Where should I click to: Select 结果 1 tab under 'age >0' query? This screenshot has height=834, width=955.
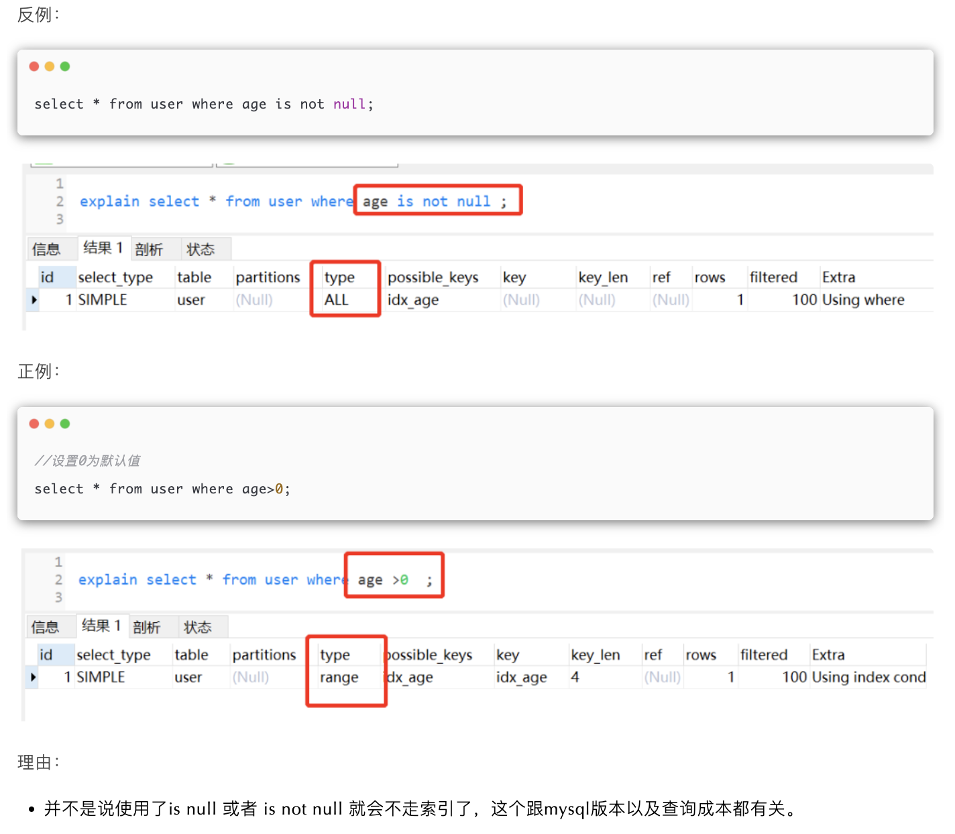tap(101, 626)
